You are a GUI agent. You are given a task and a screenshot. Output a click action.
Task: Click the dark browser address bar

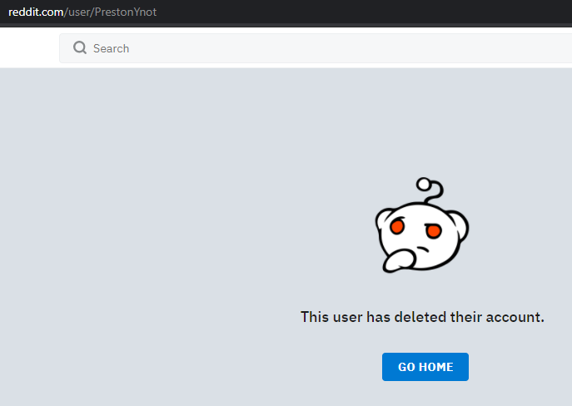tap(286, 12)
